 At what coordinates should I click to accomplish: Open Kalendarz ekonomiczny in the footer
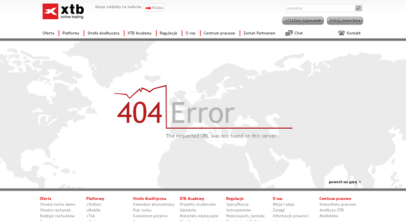pos(153,204)
